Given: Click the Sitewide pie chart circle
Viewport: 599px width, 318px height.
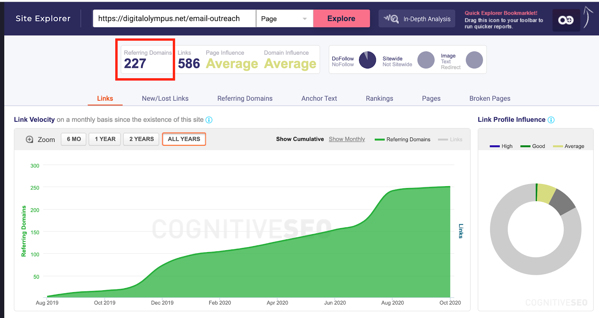Looking at the screenshot, I should [426, 60].
